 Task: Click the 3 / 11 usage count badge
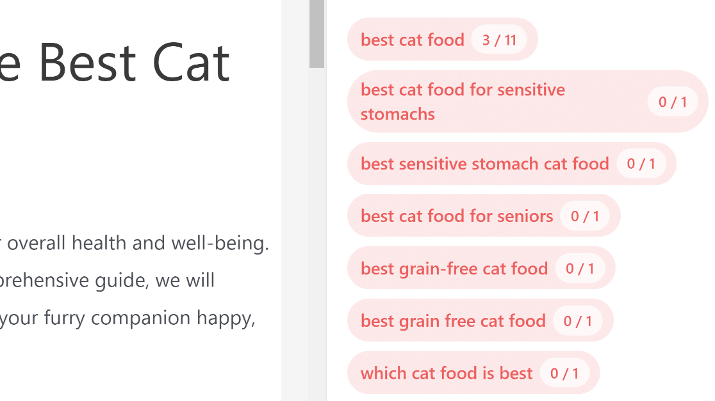pos(499,40)
